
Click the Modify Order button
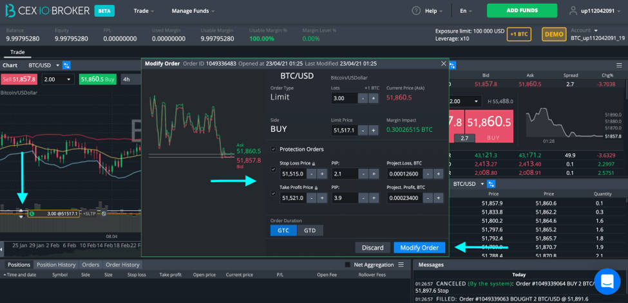(419, 248)
